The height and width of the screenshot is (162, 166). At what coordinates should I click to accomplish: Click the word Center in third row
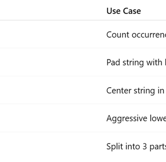point(119,90)
